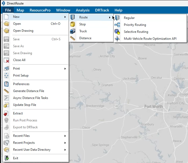Select Stop in the New submenu
Viewport: 188px width, 163px height.
pos(91,24)
